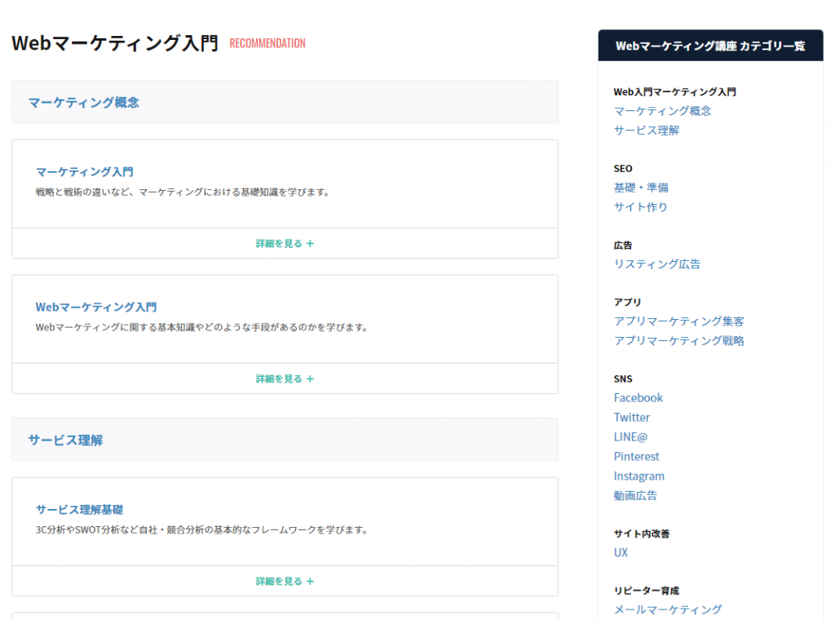The height and width of the screenshot is (620, 835).
Task: Open アプリマーケティング集客 sidebar link
Action: pyautogui.click(x=679, y=321)
